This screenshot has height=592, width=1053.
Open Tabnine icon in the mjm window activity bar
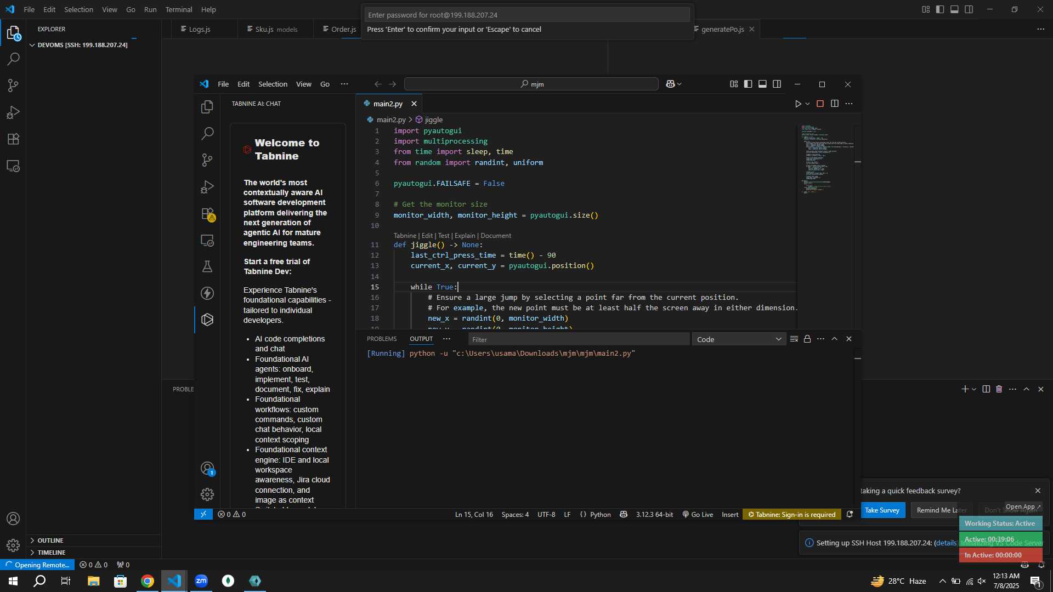tap(207, 320)
